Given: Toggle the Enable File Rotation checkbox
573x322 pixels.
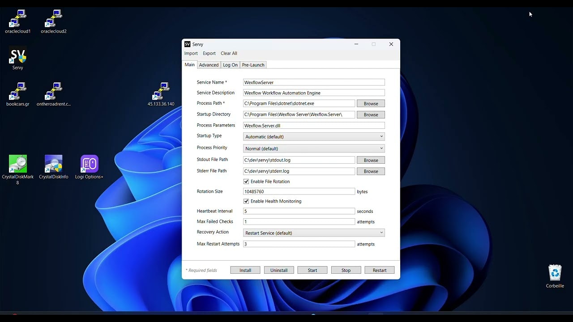Looking at the screenshot, I should coord(246,182).
